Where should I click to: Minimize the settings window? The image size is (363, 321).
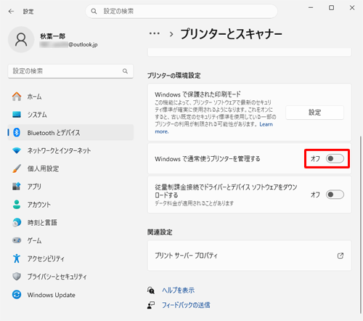[x=311, y=8]
